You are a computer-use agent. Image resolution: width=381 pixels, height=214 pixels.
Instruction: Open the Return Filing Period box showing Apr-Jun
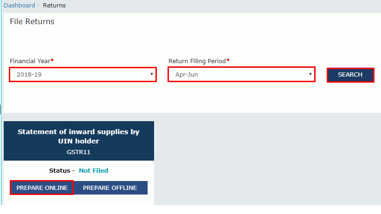pos(237,74)
